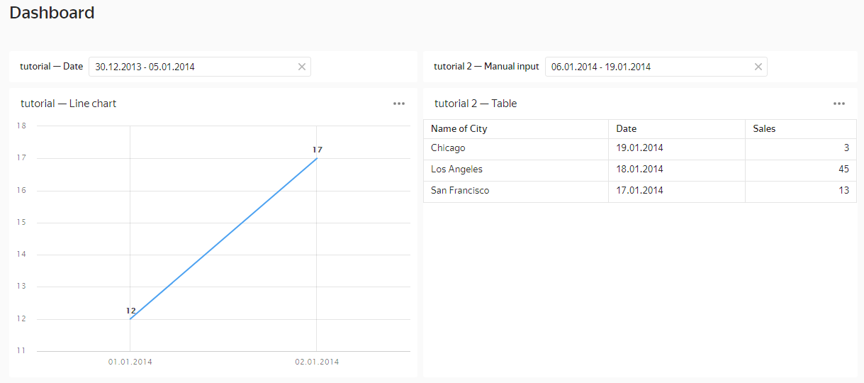The image size is (864, 383).
Task: Sort table by Date column header
Action: coord(627,129)
